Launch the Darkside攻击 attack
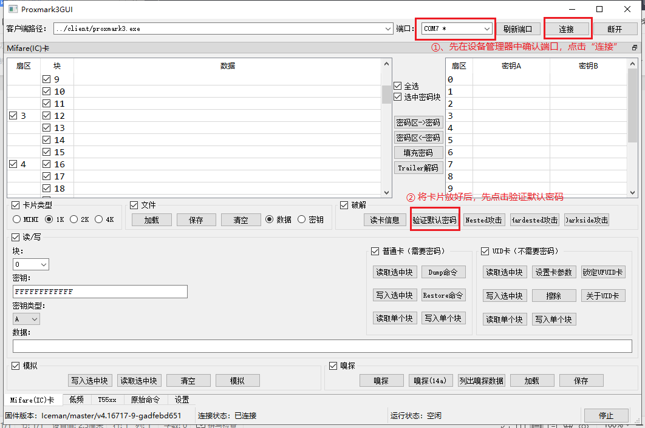This screenshot has width=645, height=428. pyautogui.click(x=586, y=219)
